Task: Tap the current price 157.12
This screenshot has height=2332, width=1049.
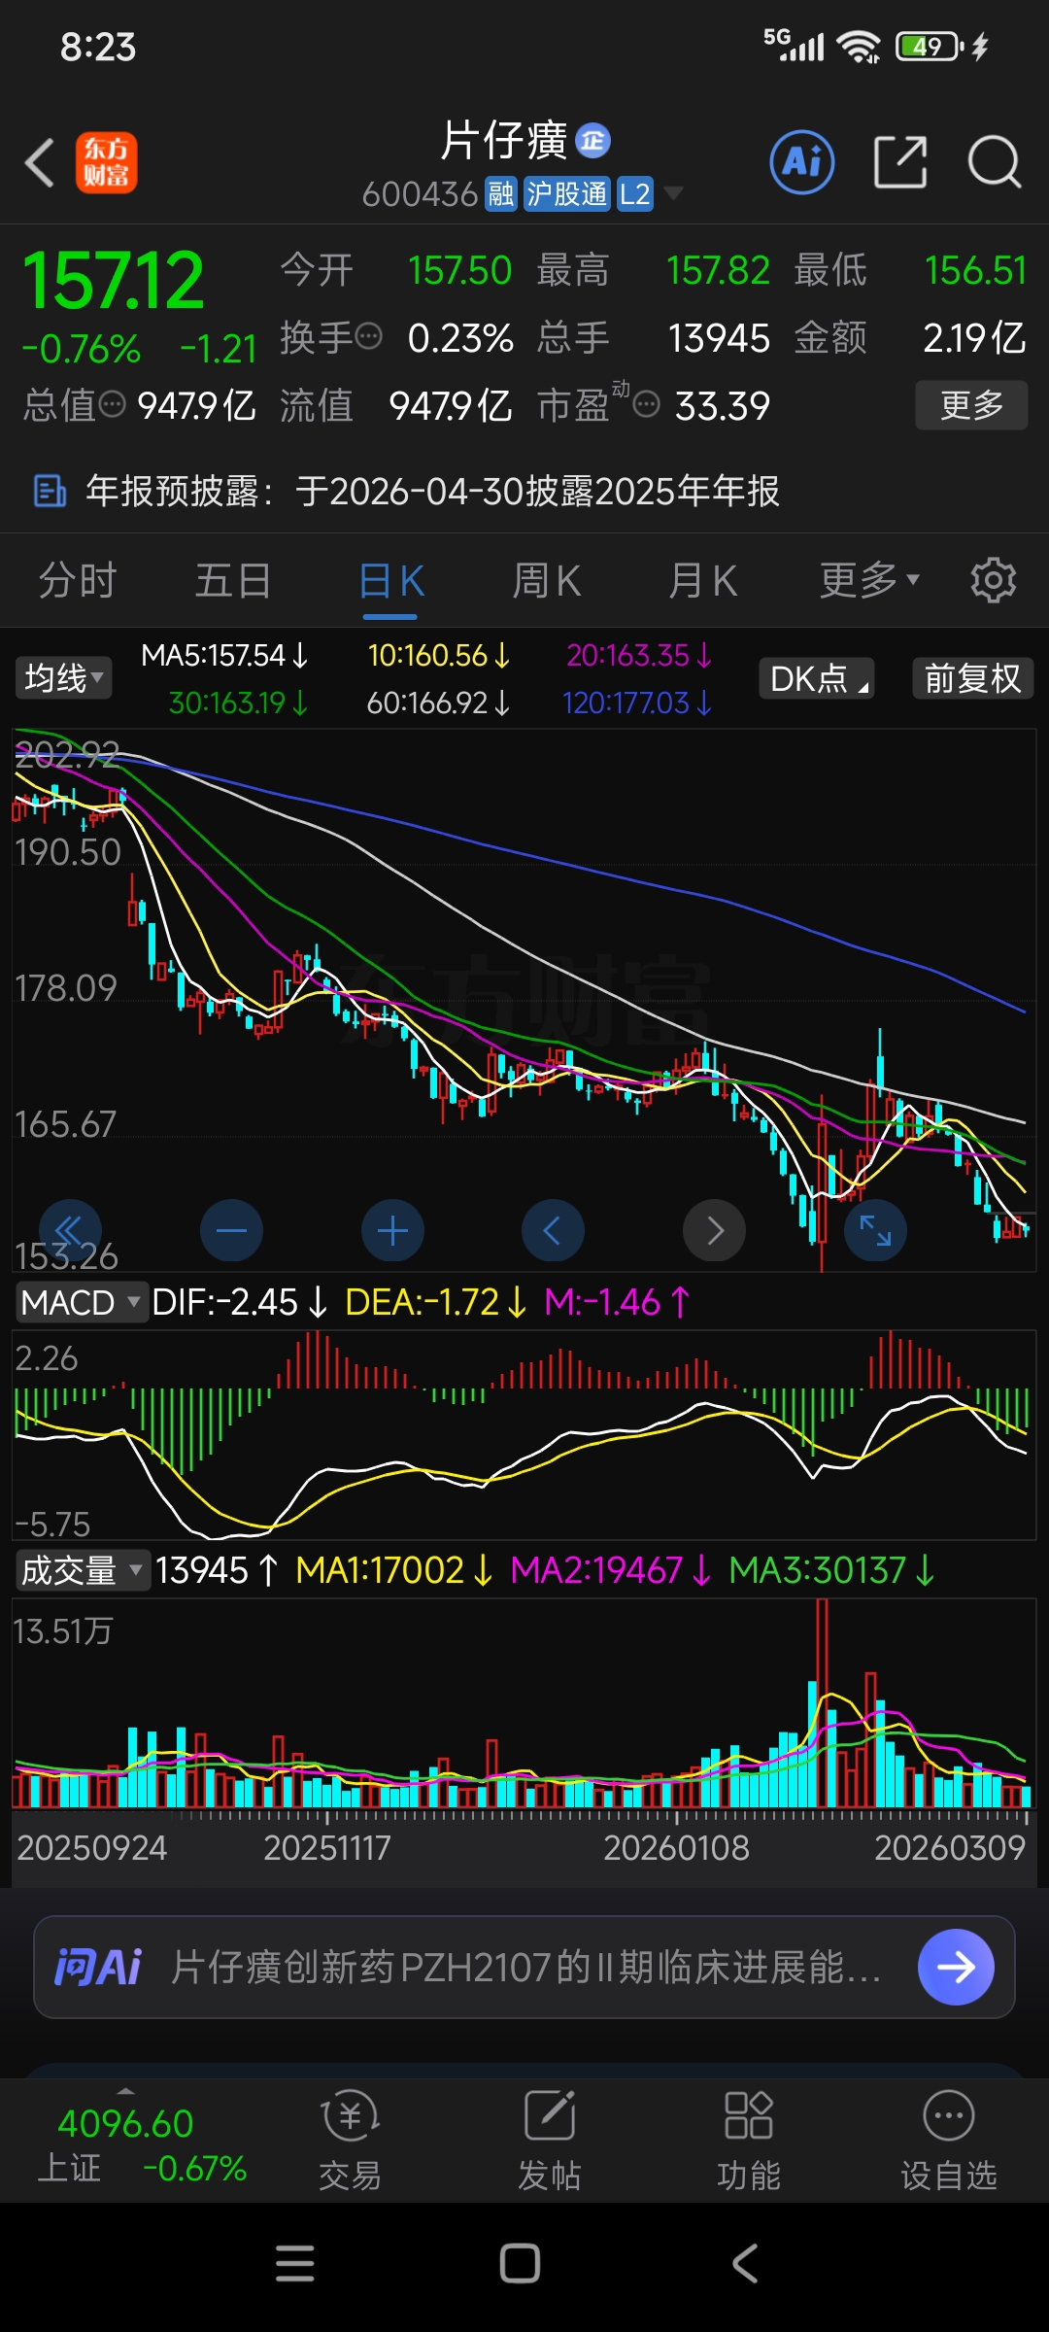Action: click(x=114, y=281)
